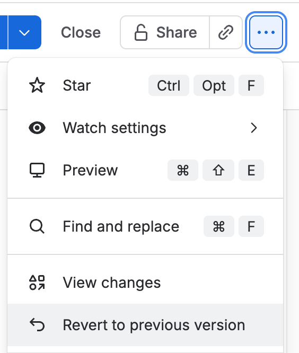Copy link using the chain icon
Image resolution: width=299 pixels, height=353 pixels.
point(226,32)
